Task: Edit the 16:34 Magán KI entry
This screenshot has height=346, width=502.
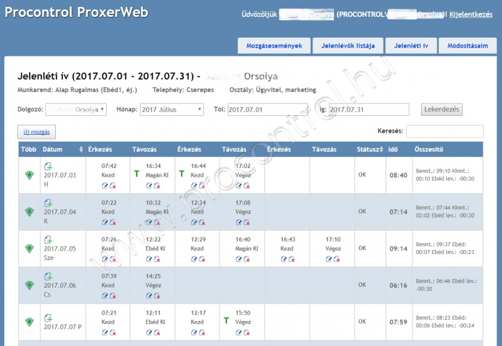Action: pos(149,186)
